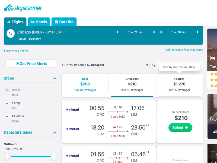Click the Tue, 28 Jan return date
This screenshot has width=217, height=163.
tap(178, 32)
